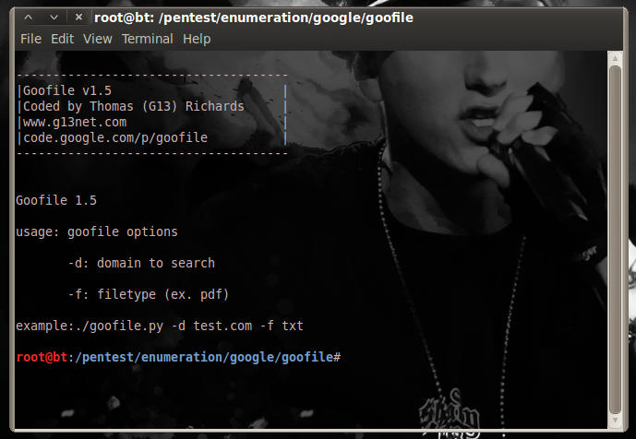
Task: Click the example ./goofile.py command line
Action: pos(160,326)
